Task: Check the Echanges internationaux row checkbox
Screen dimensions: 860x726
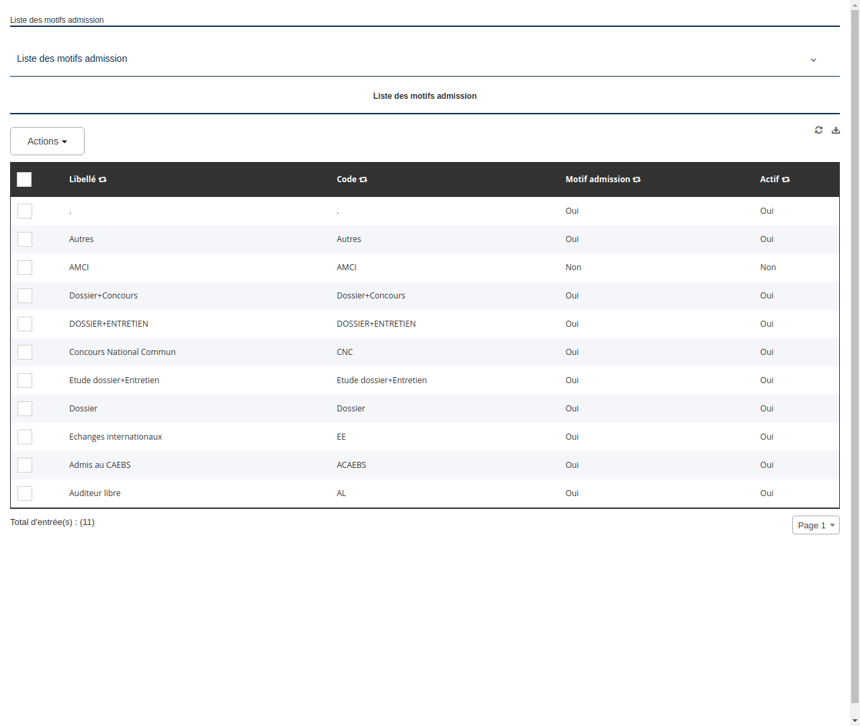Action: point(25,436)
